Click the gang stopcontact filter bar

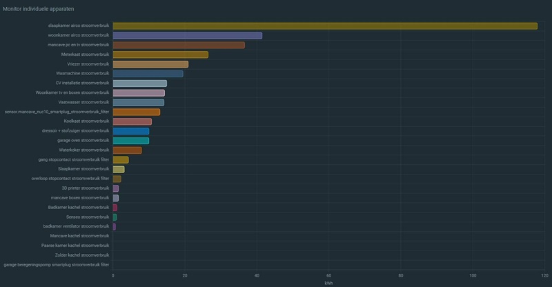pyautogui.click(x=120, y=160)
